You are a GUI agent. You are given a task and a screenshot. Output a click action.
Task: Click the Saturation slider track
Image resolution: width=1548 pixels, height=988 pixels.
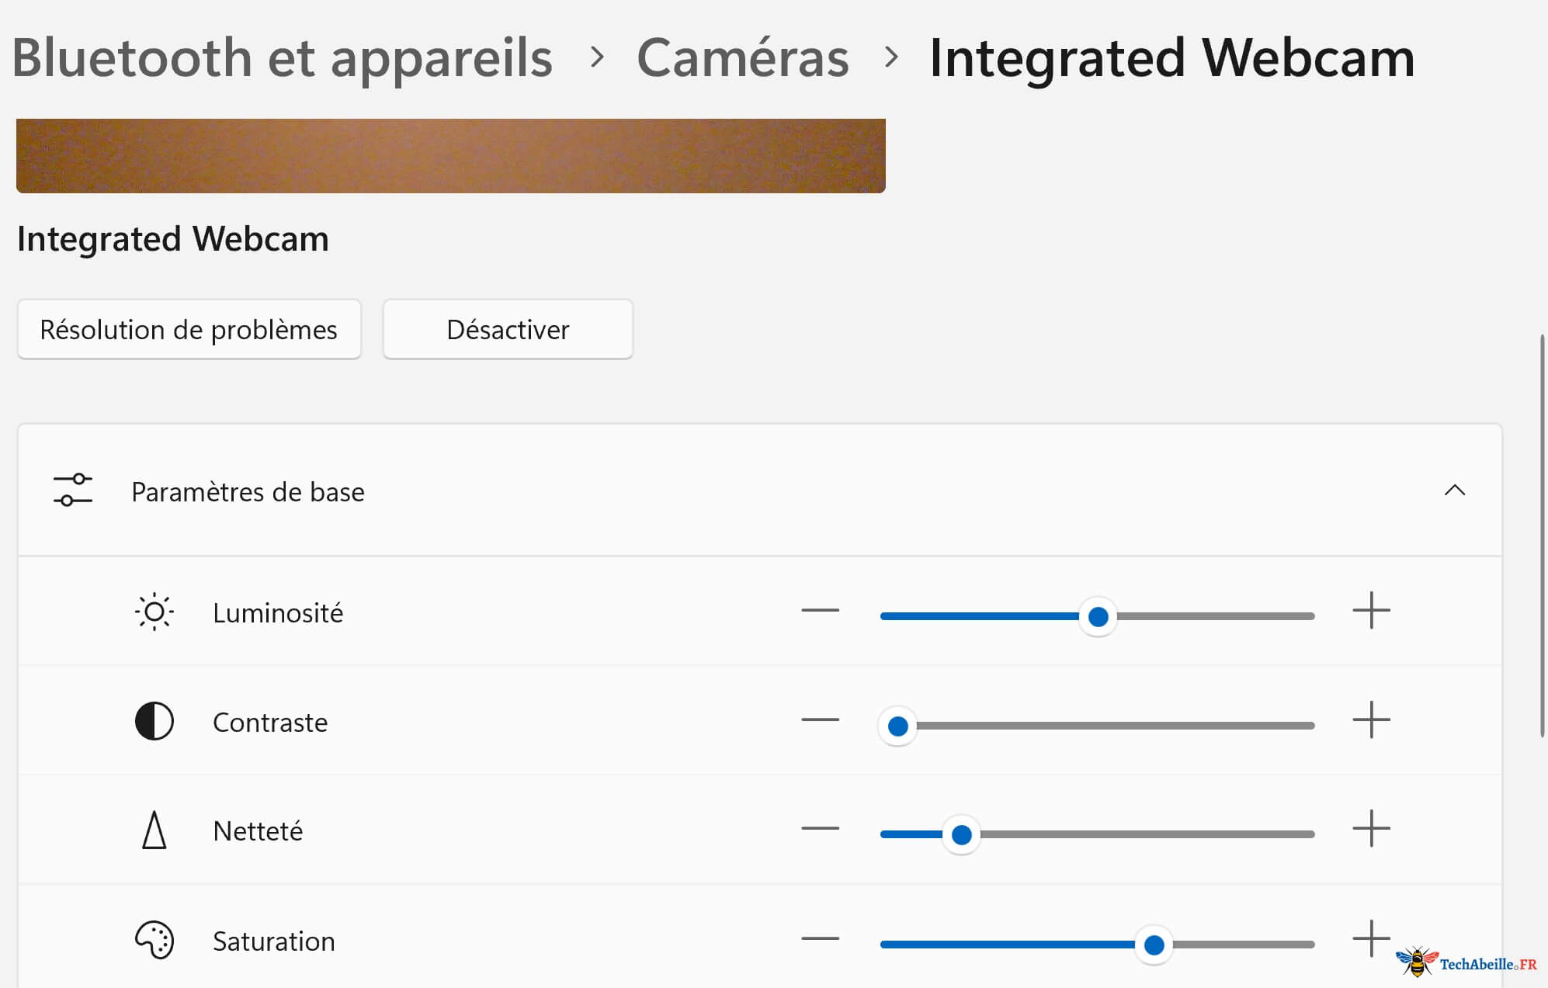(1097, 945)
